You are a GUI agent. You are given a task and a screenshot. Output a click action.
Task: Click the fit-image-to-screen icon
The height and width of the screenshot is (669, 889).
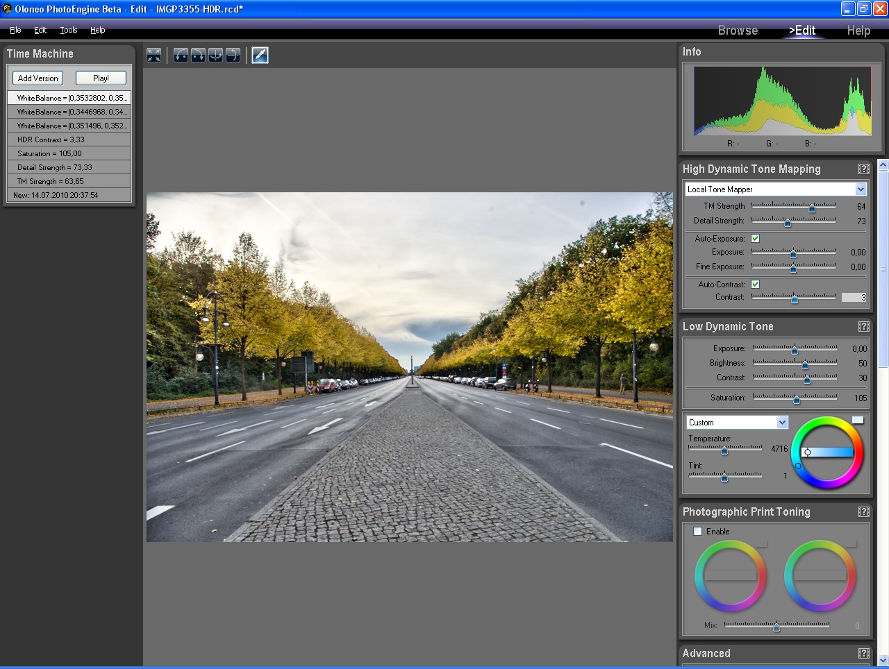pyautogui.click(x=153, y=55)
